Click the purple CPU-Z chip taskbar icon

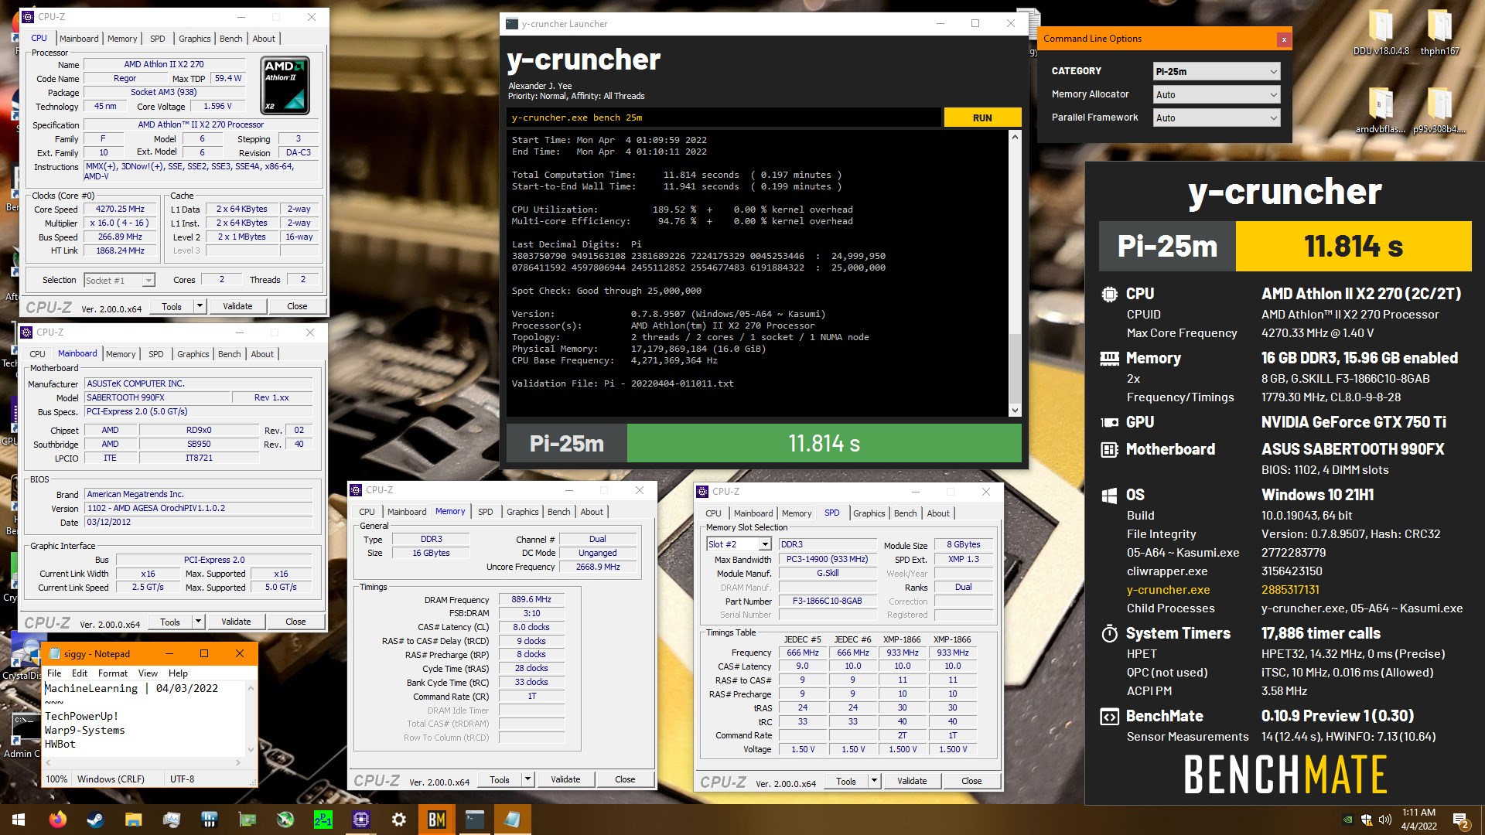click(361, 820)
